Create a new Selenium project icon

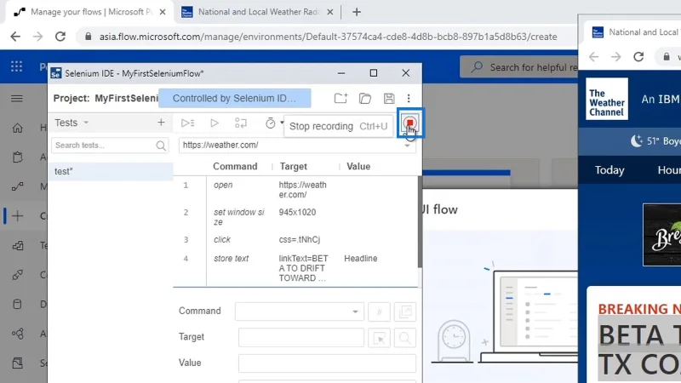340,98
